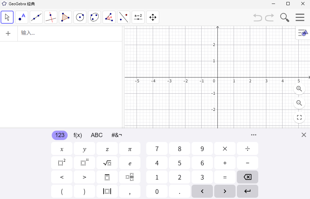Select the Move tool
Viewport: 310px width, 199px height.
click(x=7, y=17)
